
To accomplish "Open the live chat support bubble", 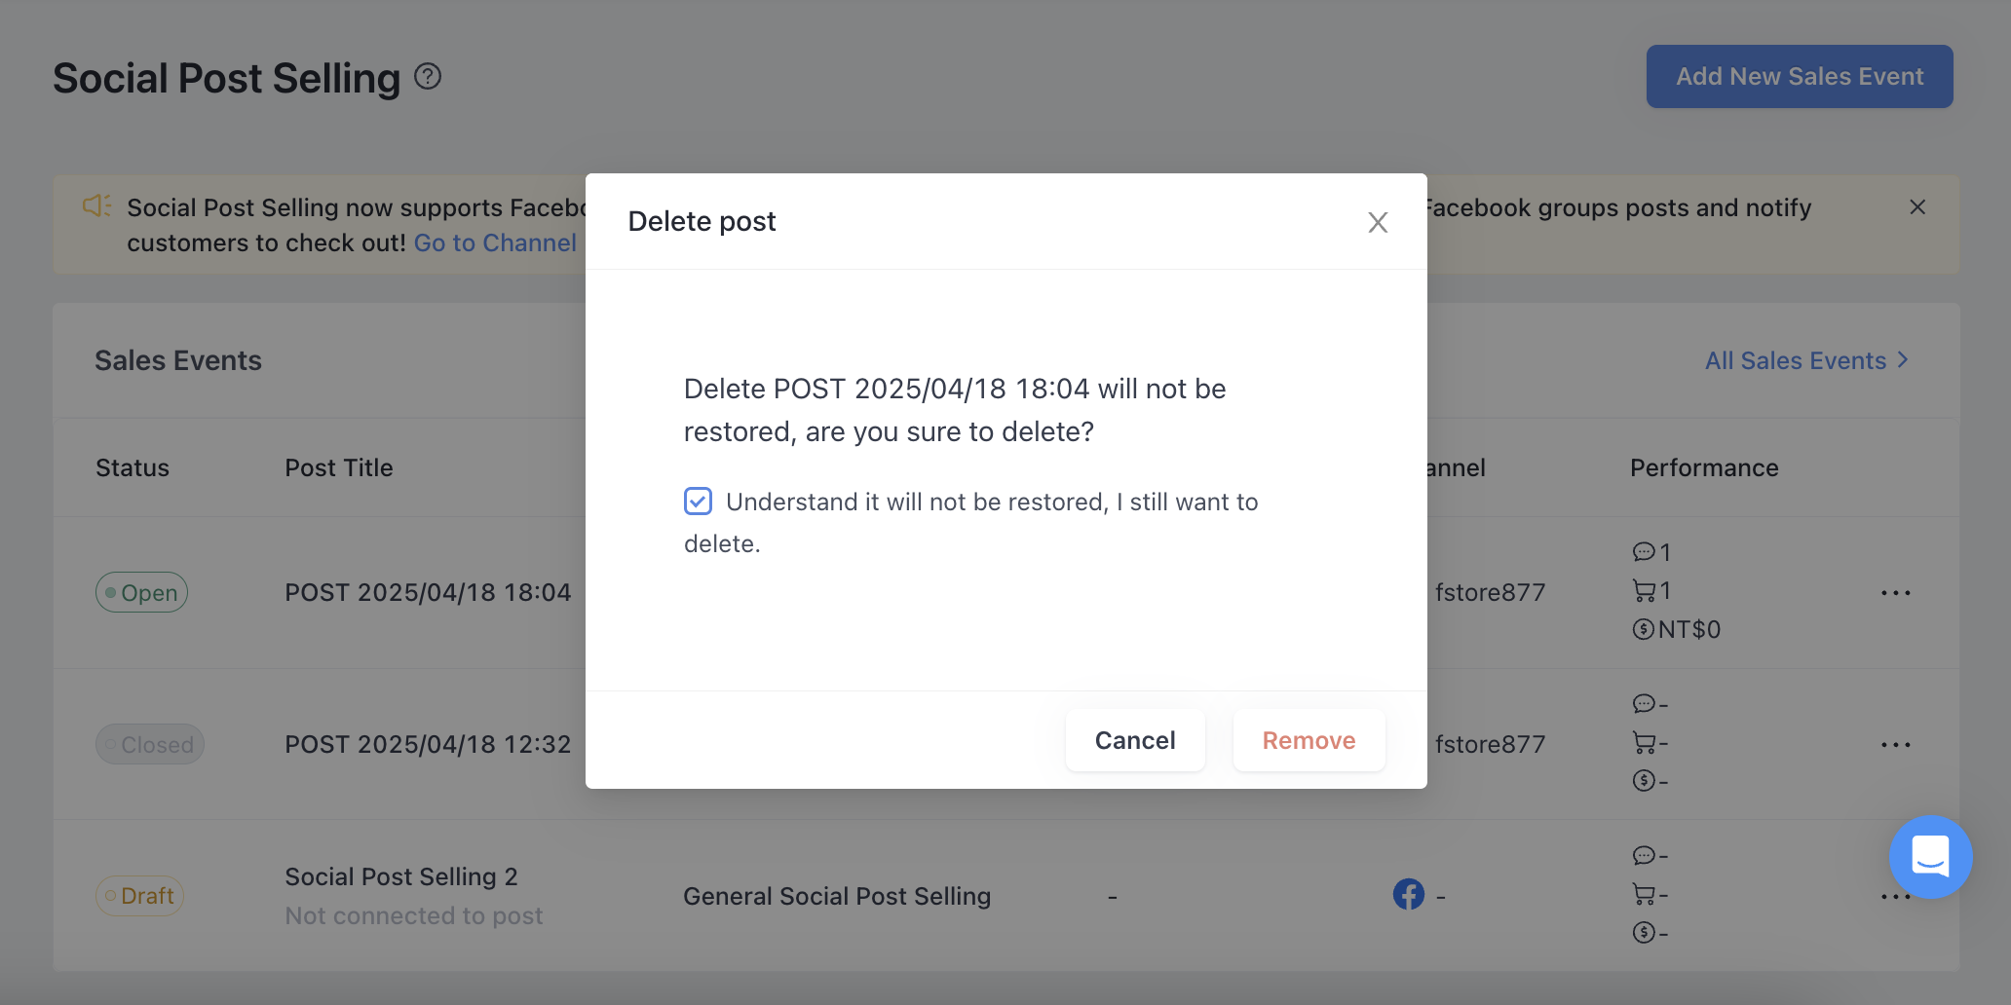I will point(1930,857).
